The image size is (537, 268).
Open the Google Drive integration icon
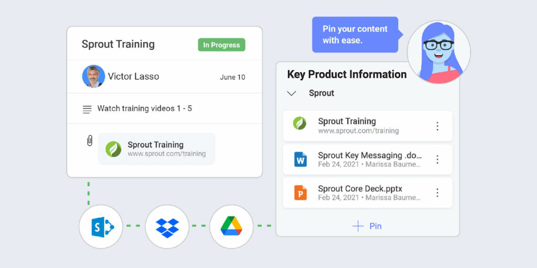231,227
